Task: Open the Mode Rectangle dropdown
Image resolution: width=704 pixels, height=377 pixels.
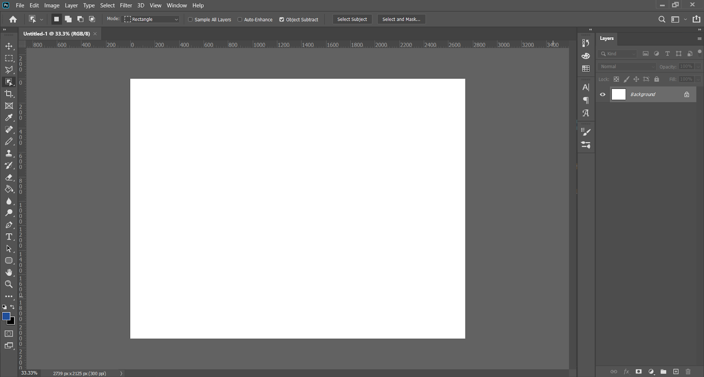Action: point(151,19)
